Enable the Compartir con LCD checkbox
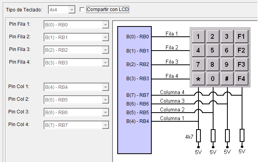This screenshot has height=162, width=267. [x=82, y=9]
